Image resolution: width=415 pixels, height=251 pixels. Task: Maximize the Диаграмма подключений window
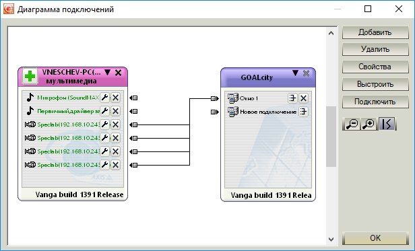click(x=368, y=9)
